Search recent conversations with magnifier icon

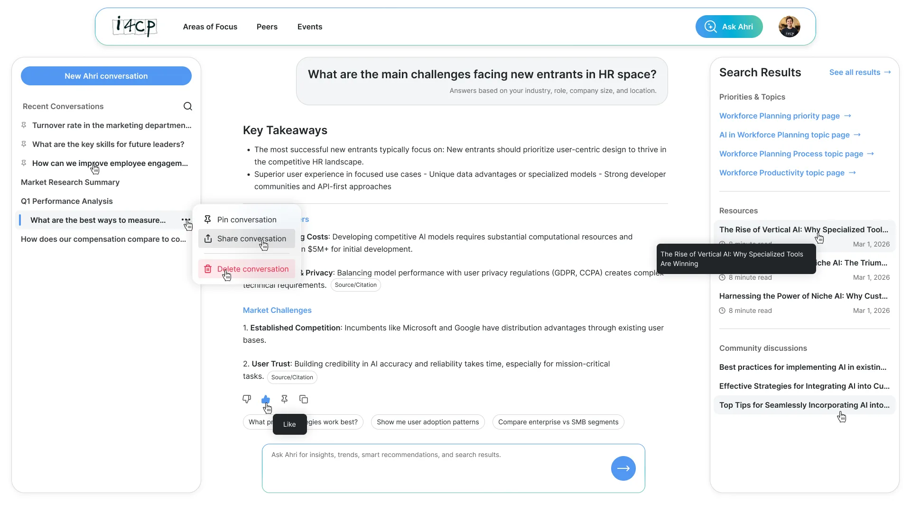(188, 106)
